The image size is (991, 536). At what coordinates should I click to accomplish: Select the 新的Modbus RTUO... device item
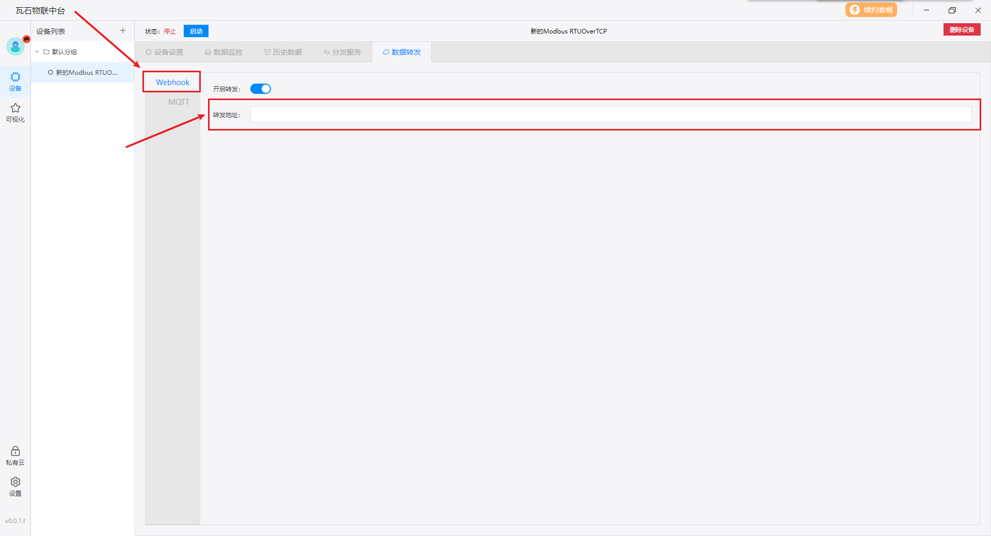click(x=86, y=73)
